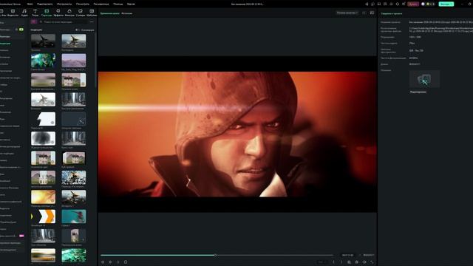Open the Инструменты menu
Viewport: 473px width, 266px height.
[64, 4]
